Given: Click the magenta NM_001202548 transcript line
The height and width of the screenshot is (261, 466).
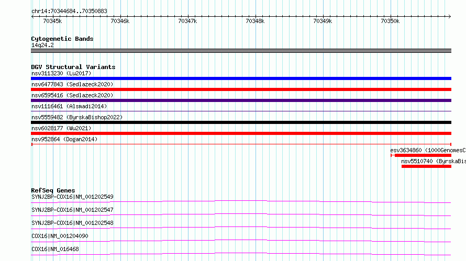Looking at the screenshot, I should [241, 228].
